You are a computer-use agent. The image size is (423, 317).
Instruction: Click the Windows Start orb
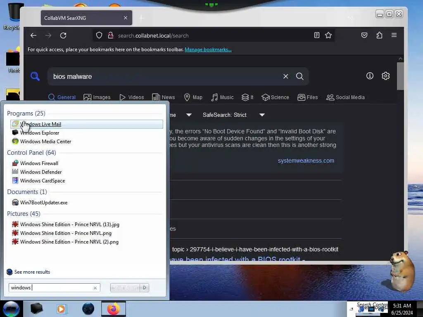pyautogui.click(x=11, y=309)
